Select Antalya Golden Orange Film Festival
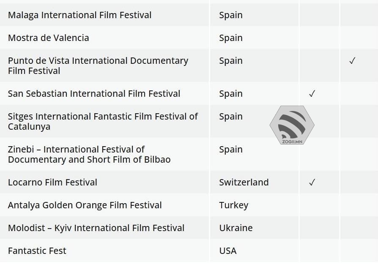The height and width of the screenshot is (267, 378). (85, 205)
